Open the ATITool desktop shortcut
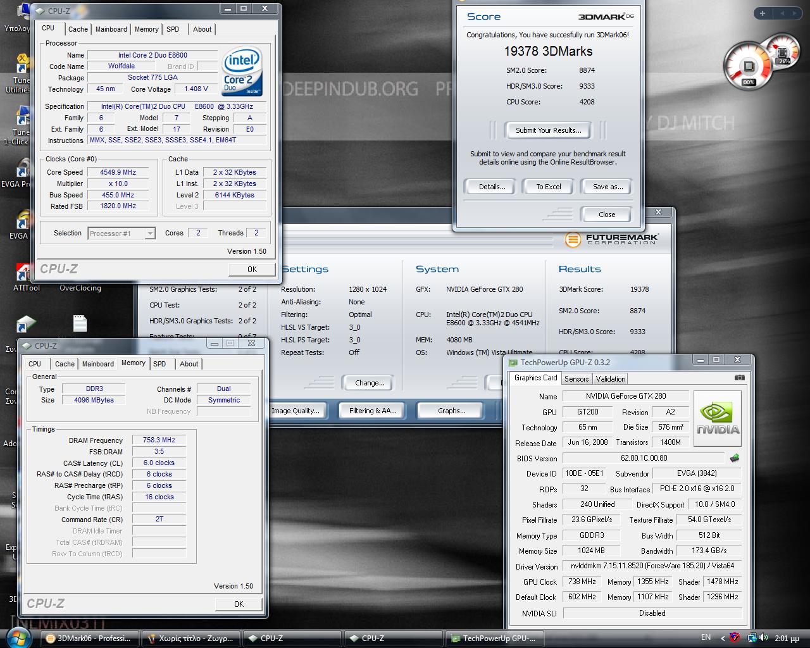Viewport: 810px width, 648px height. coord(25,277)
